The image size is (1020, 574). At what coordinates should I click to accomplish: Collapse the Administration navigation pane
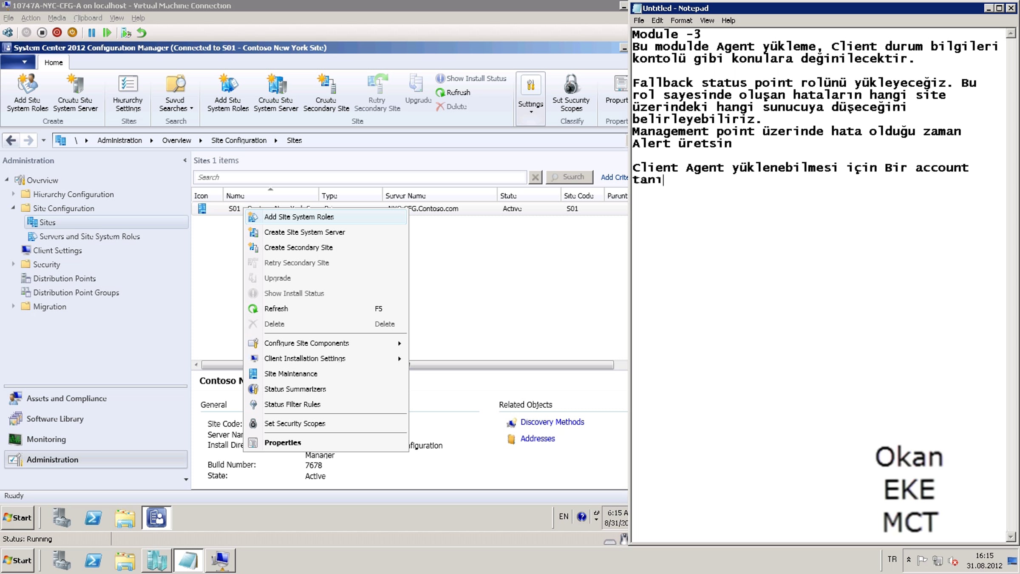pyautogui.click(x=185, y=160)
